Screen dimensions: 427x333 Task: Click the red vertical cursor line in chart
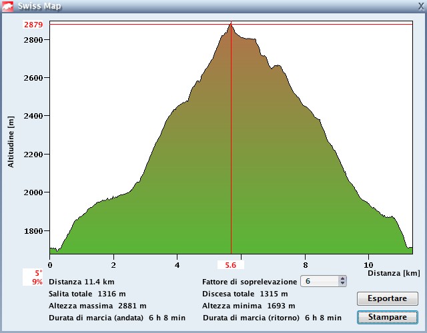click(x=231, y=166)
